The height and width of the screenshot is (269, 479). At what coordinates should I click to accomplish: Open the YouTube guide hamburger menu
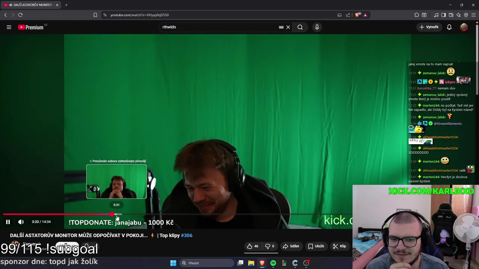[9, 27]
